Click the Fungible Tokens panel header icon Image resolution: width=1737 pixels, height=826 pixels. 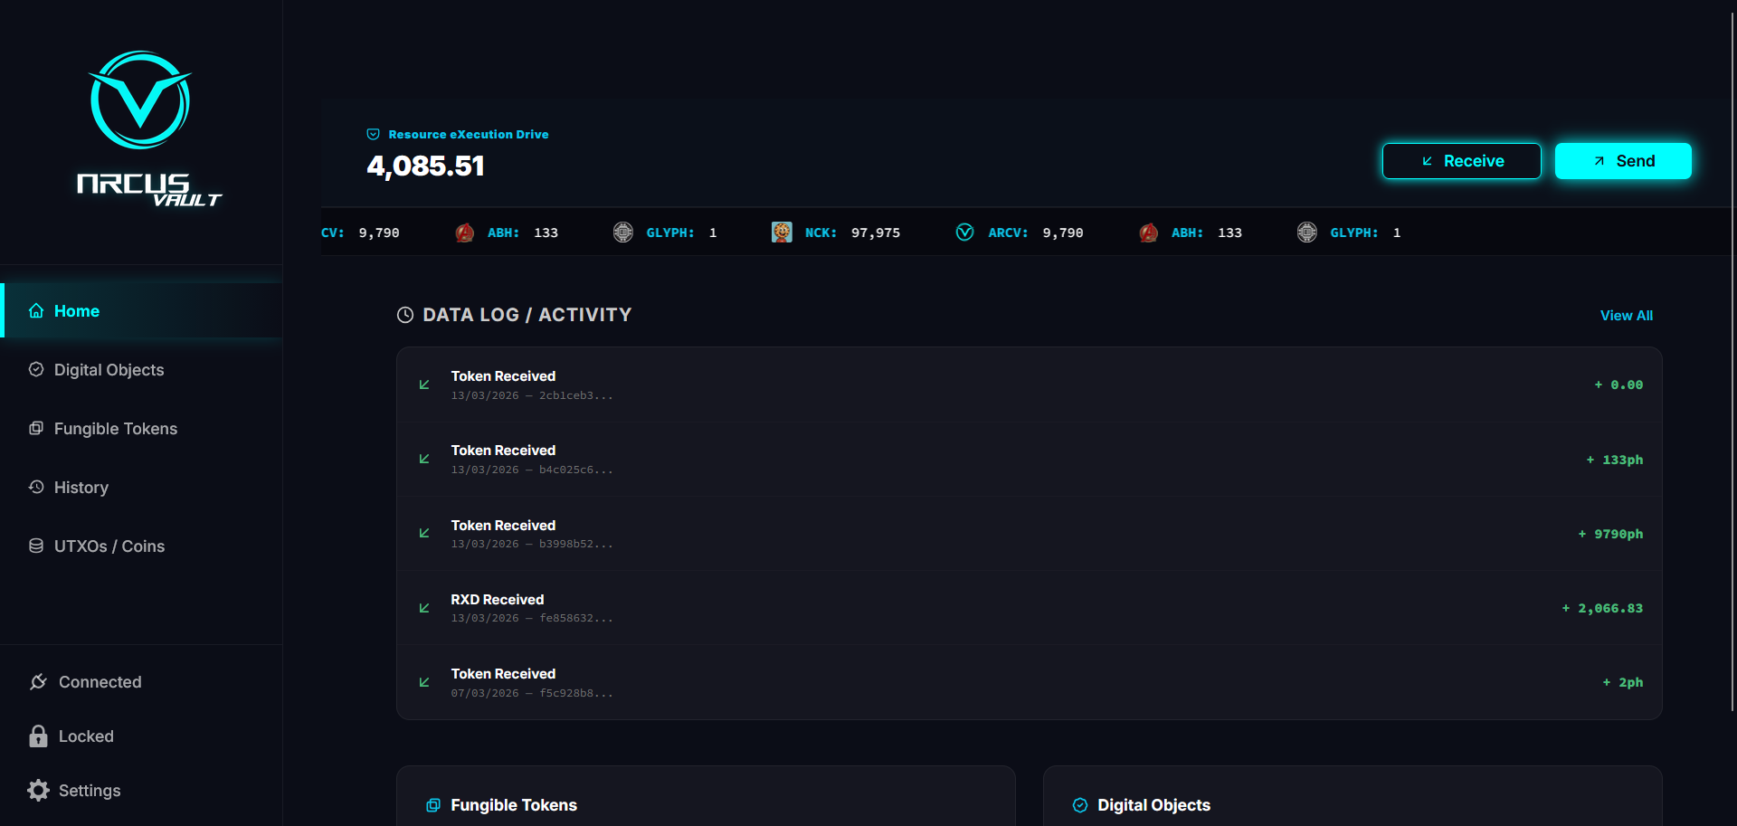[433, 805]
